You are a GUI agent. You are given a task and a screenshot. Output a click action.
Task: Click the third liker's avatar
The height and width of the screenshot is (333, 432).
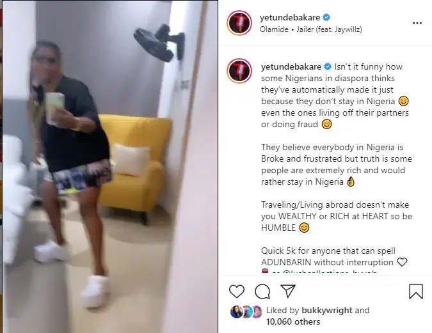pos(257,311)
